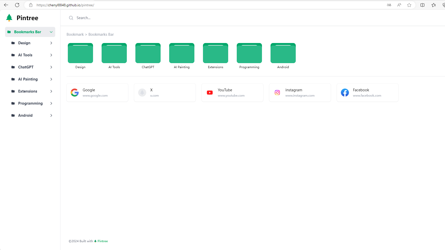Expand the Android sidebar chevron
This screenshot has width=445, height=250.
51,115
